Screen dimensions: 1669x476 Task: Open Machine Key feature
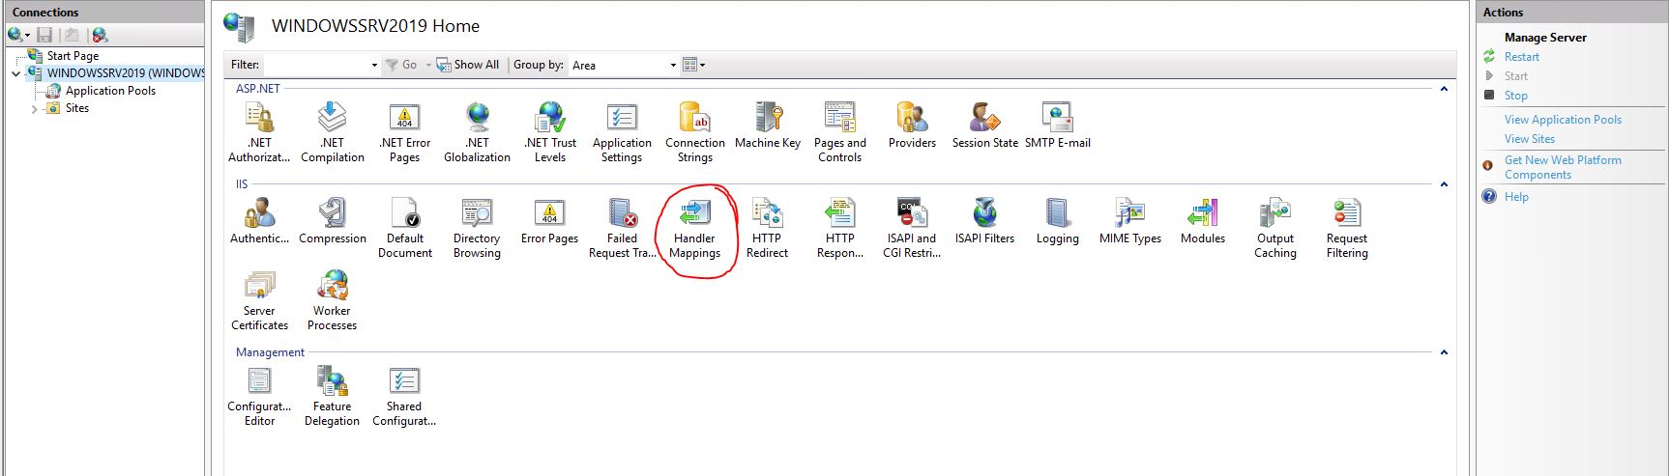(768, 126)
